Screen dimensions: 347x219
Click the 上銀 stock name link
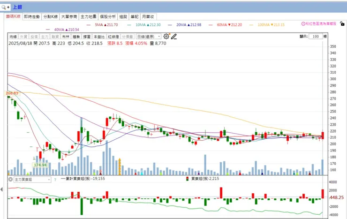[17, 7]
